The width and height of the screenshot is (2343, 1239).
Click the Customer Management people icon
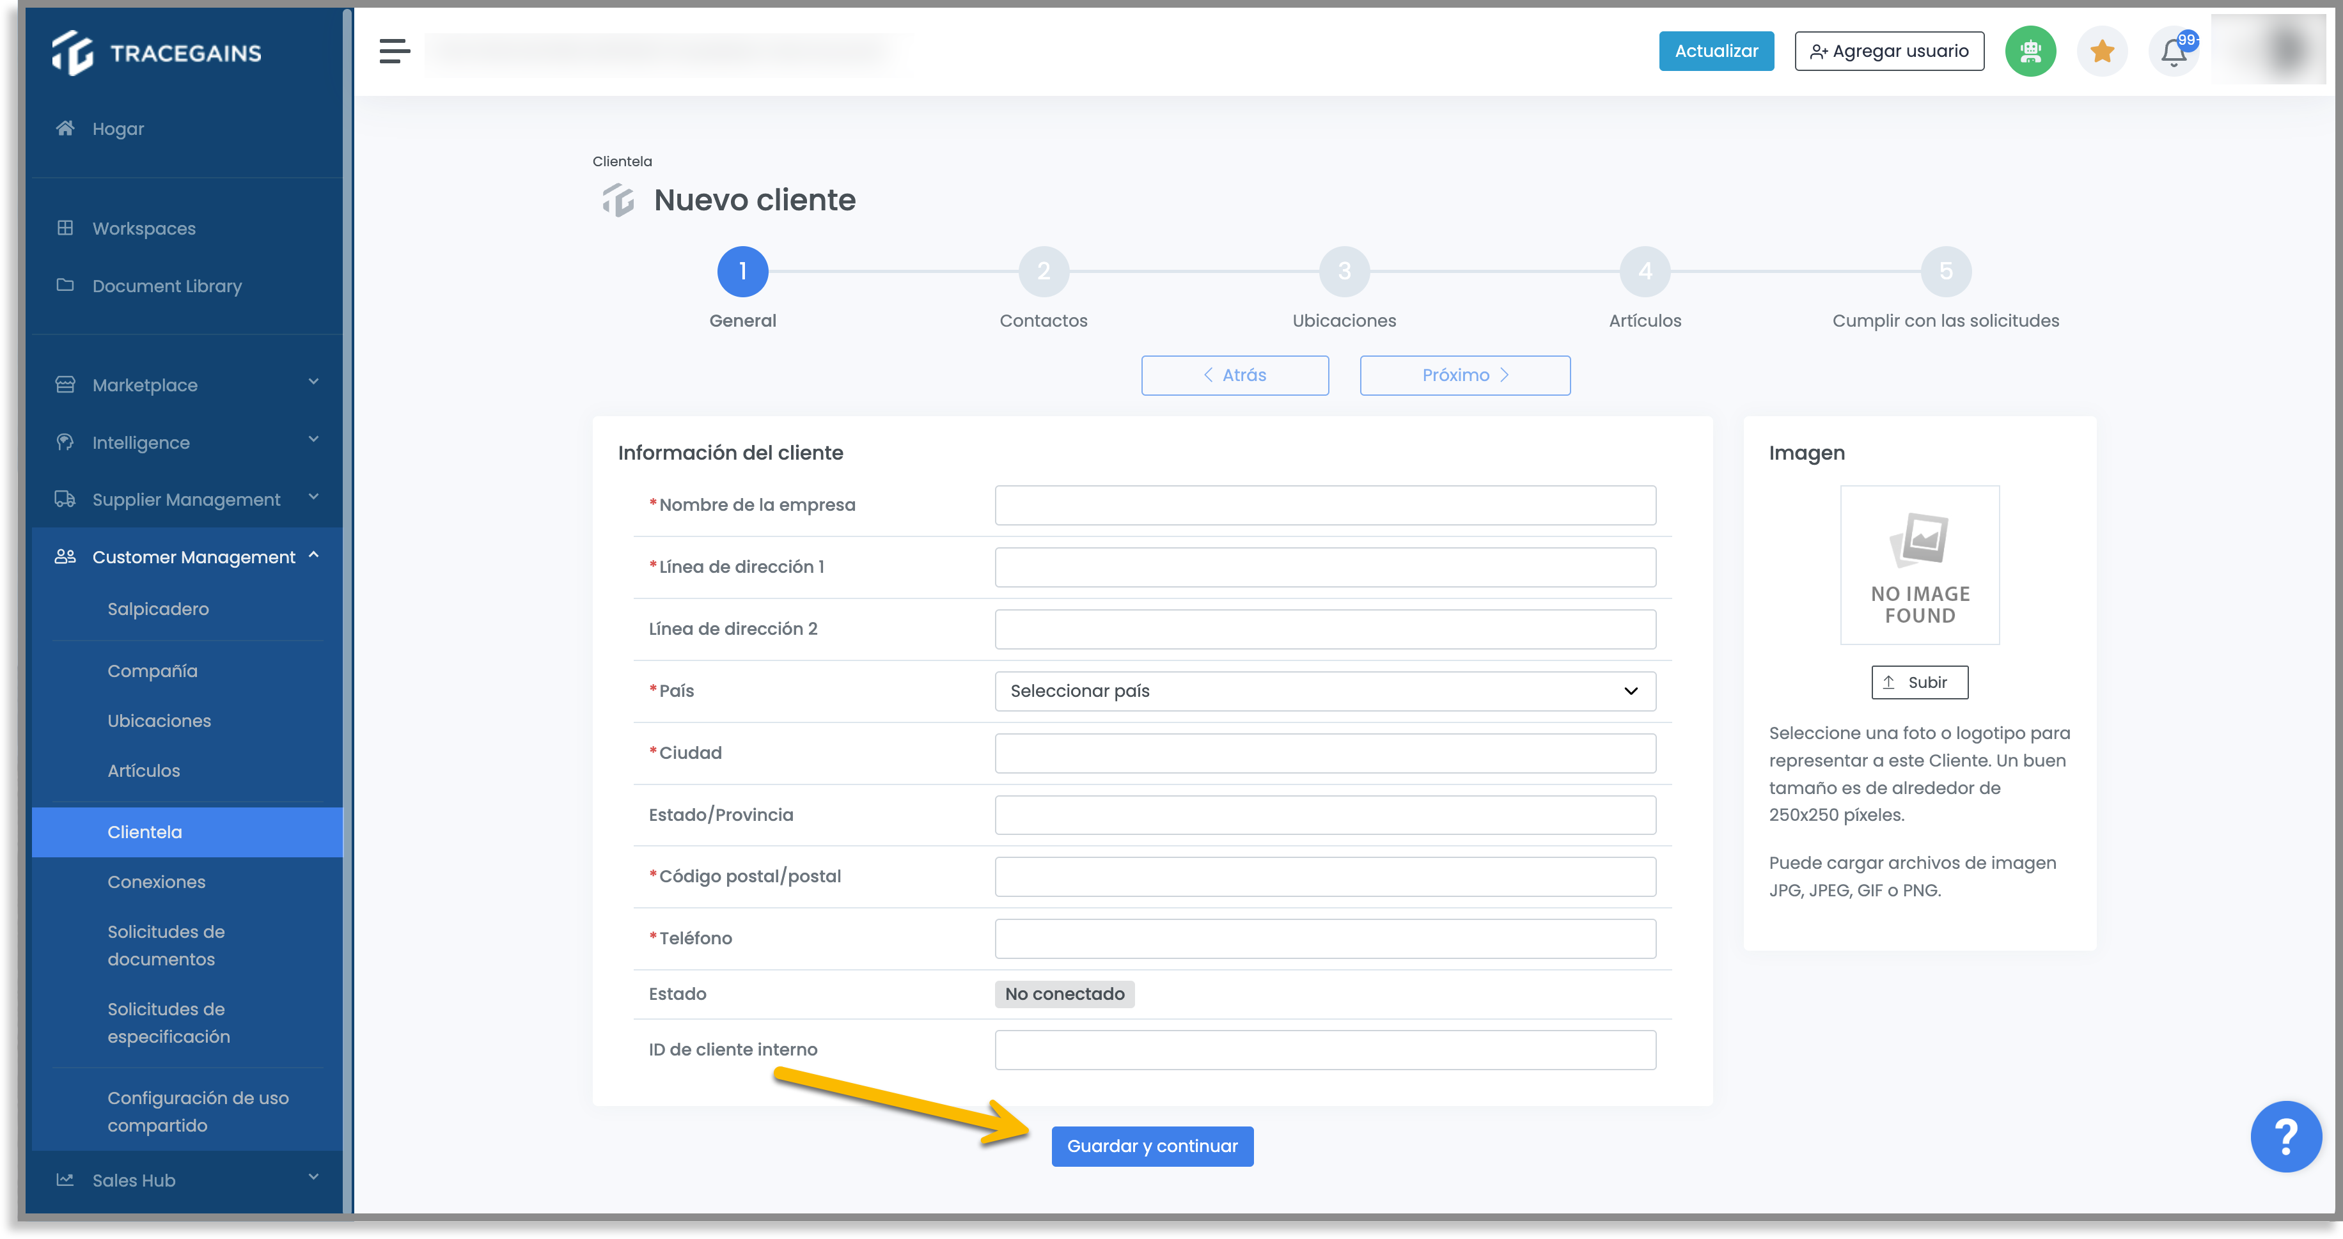tap(65, 556)
